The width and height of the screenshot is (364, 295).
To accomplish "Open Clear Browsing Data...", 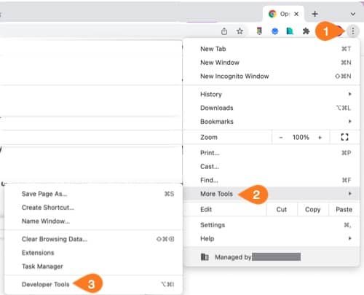I will click(x=93, y=239).
